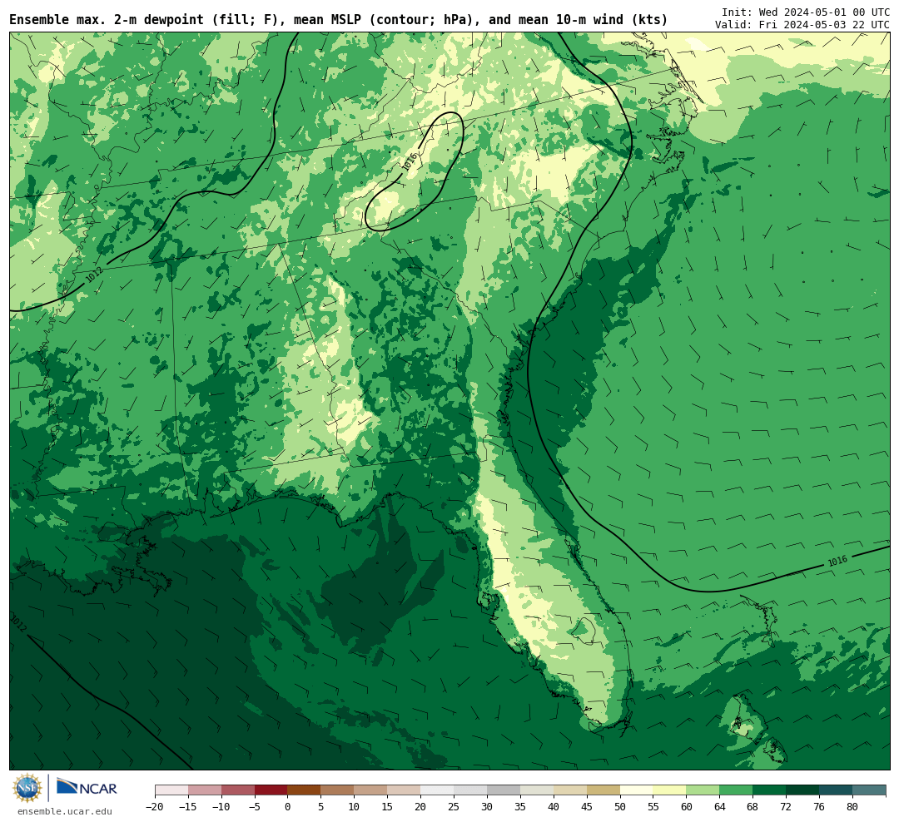
Task: Click the colorbar tick label '50'
Action: point(620,807)
